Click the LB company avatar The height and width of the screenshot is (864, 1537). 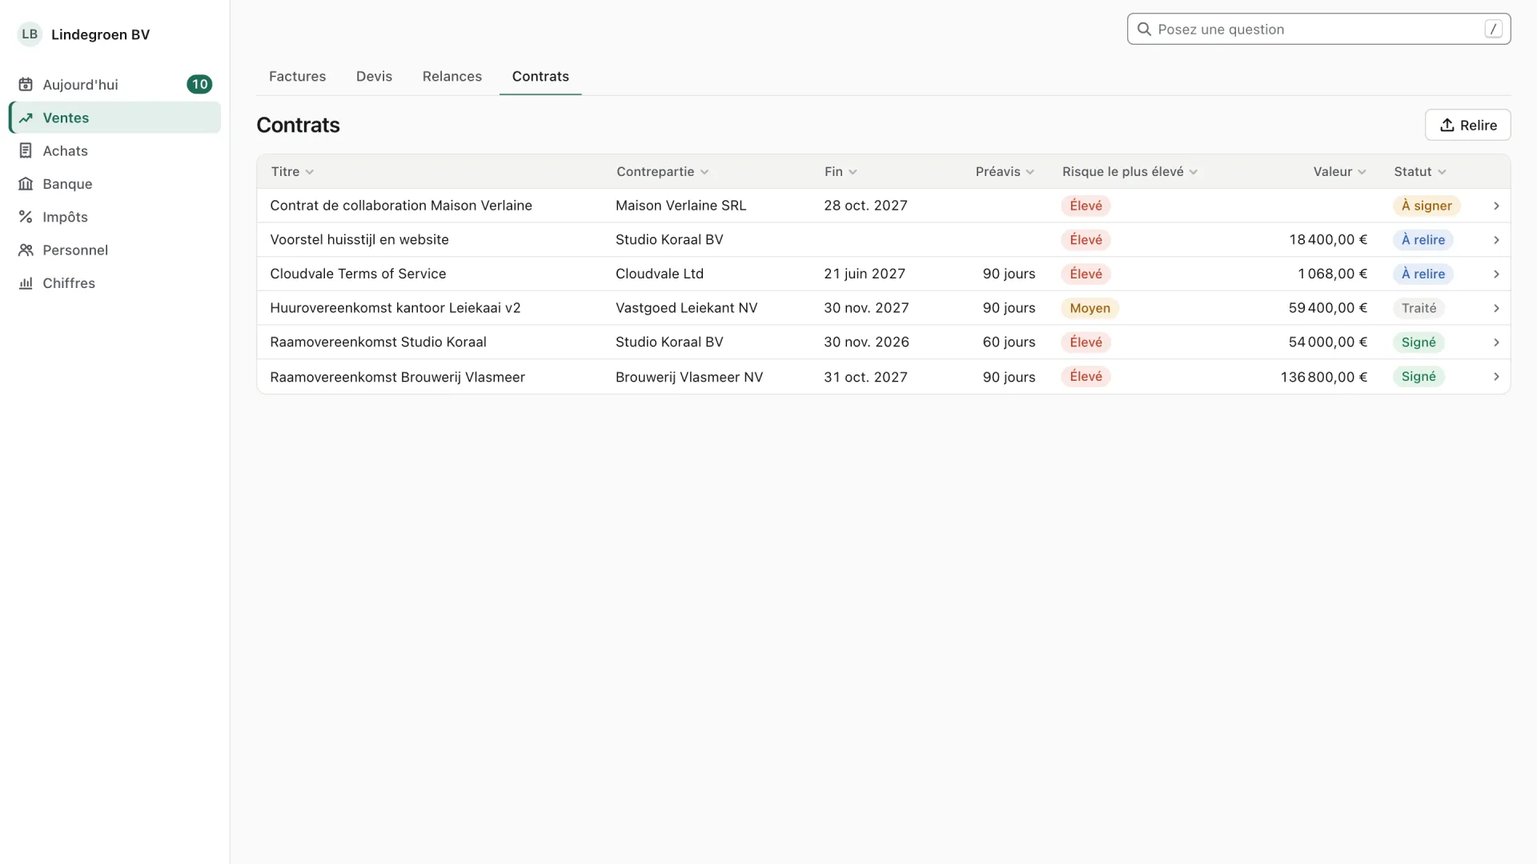30,34
